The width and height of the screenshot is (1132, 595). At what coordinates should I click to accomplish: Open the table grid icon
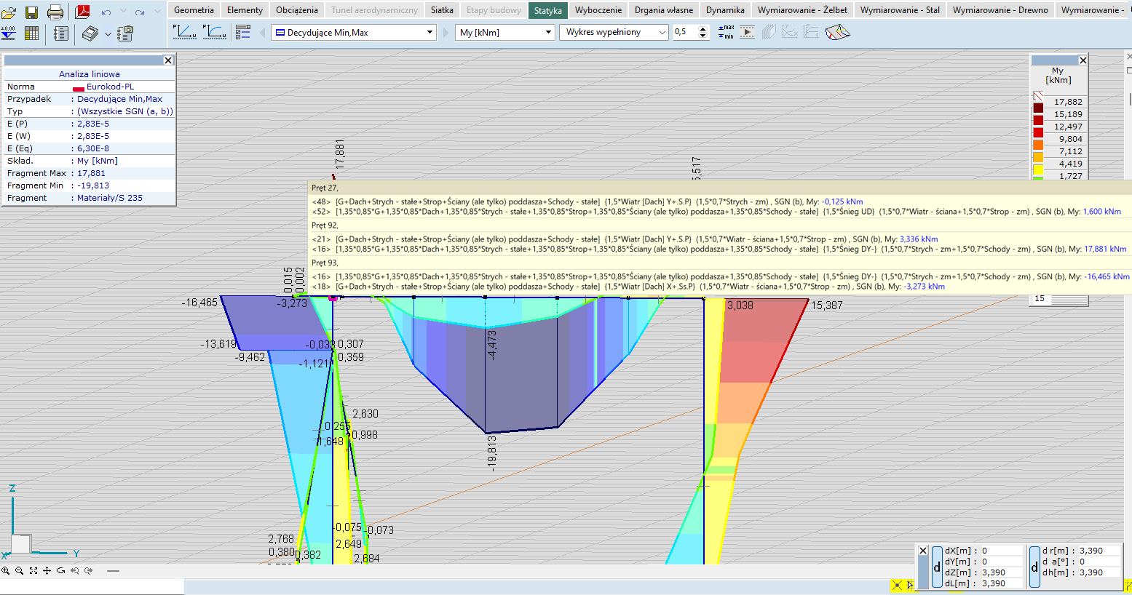[x=31, y=33]
